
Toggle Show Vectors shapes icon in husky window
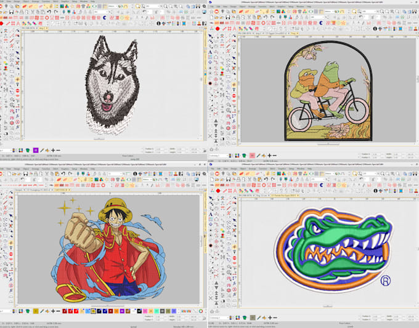click(x=67, y=6)
